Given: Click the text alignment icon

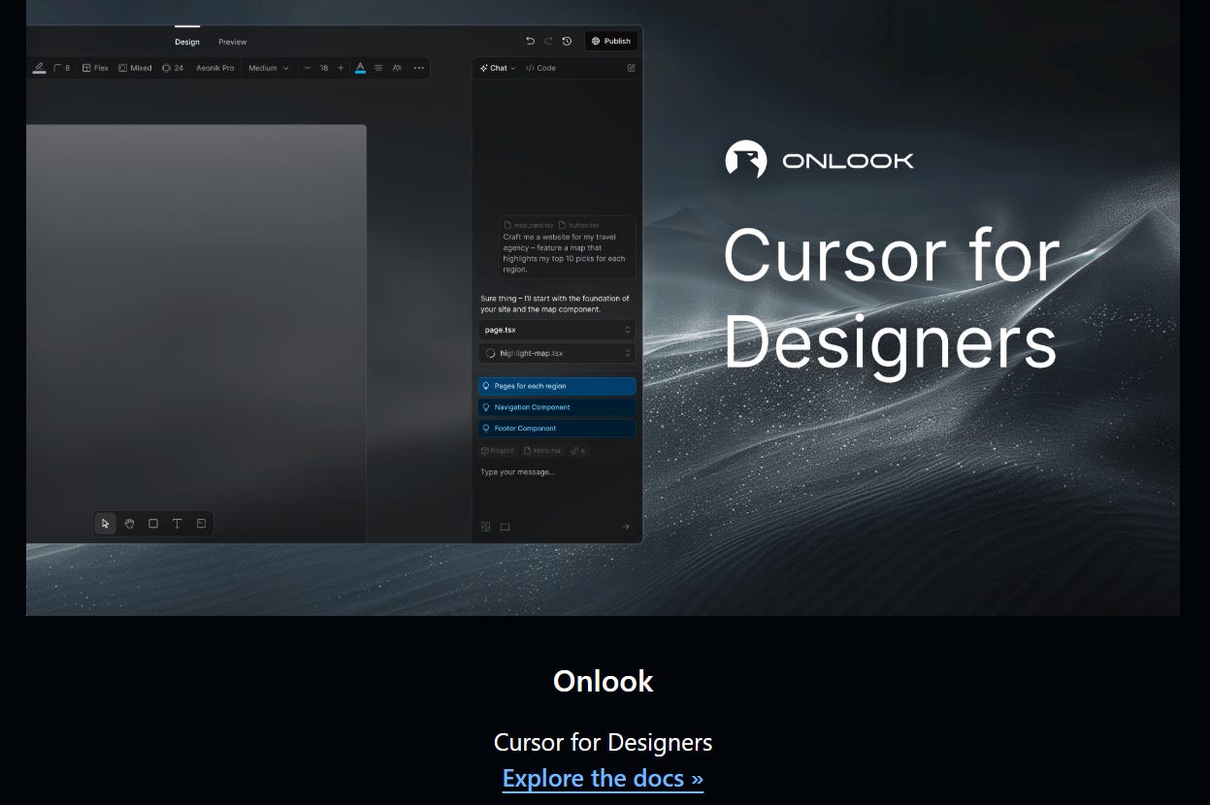Looking at the screenshot, I should 378,68.
